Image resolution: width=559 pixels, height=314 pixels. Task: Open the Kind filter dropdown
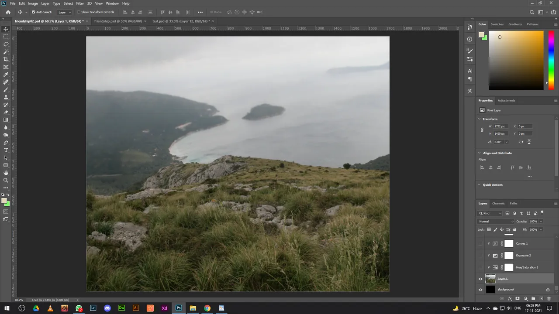click(x=491, y=213)
